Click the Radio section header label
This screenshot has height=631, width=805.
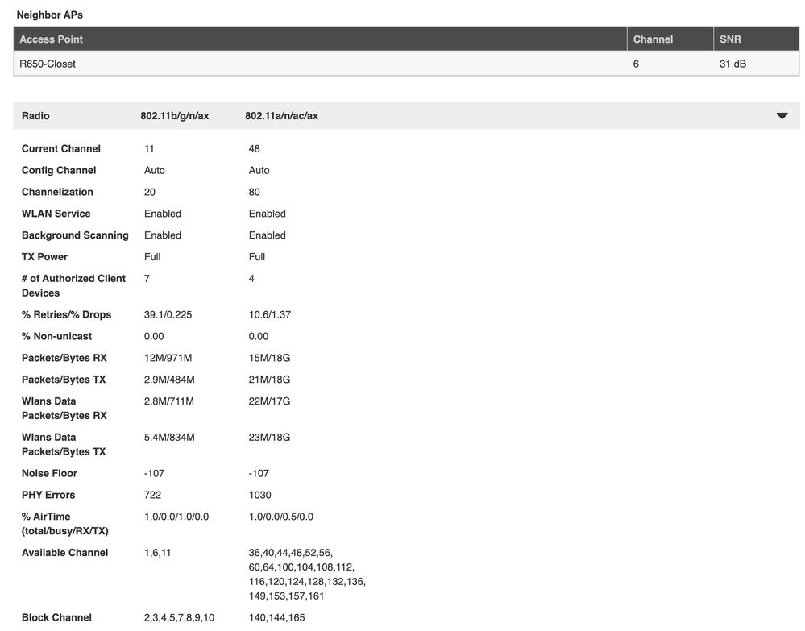35,116
